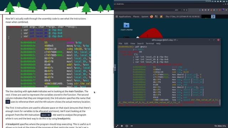The image size is (228, 128).
Task: Click the plus icon in the bottom bar
Action: pos(122,126)
